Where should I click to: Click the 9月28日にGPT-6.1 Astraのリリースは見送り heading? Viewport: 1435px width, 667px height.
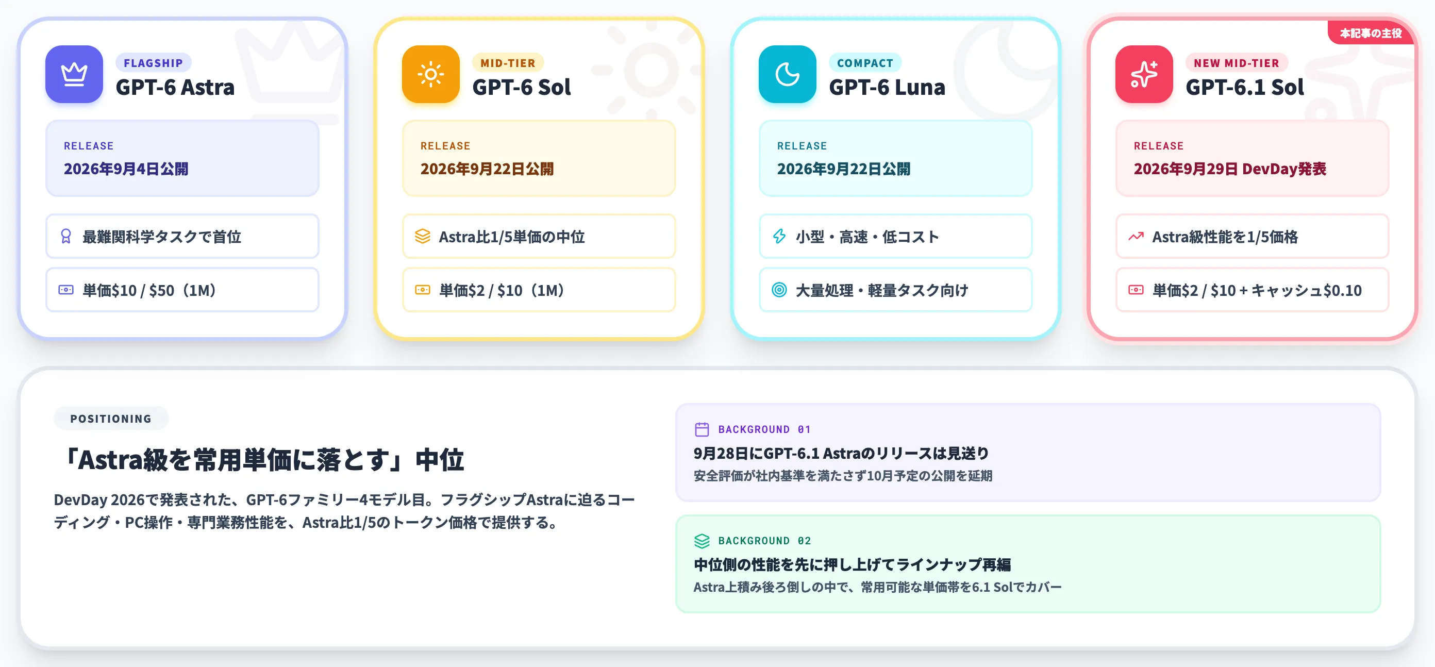tap(841, 453)
